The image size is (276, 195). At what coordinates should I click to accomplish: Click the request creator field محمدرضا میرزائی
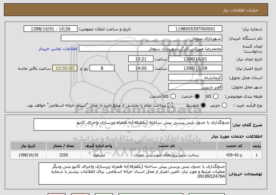151,49
